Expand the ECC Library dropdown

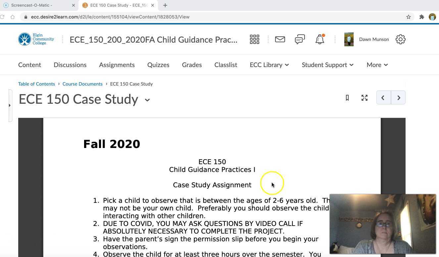pyautogui.click(x=269, y=65)
